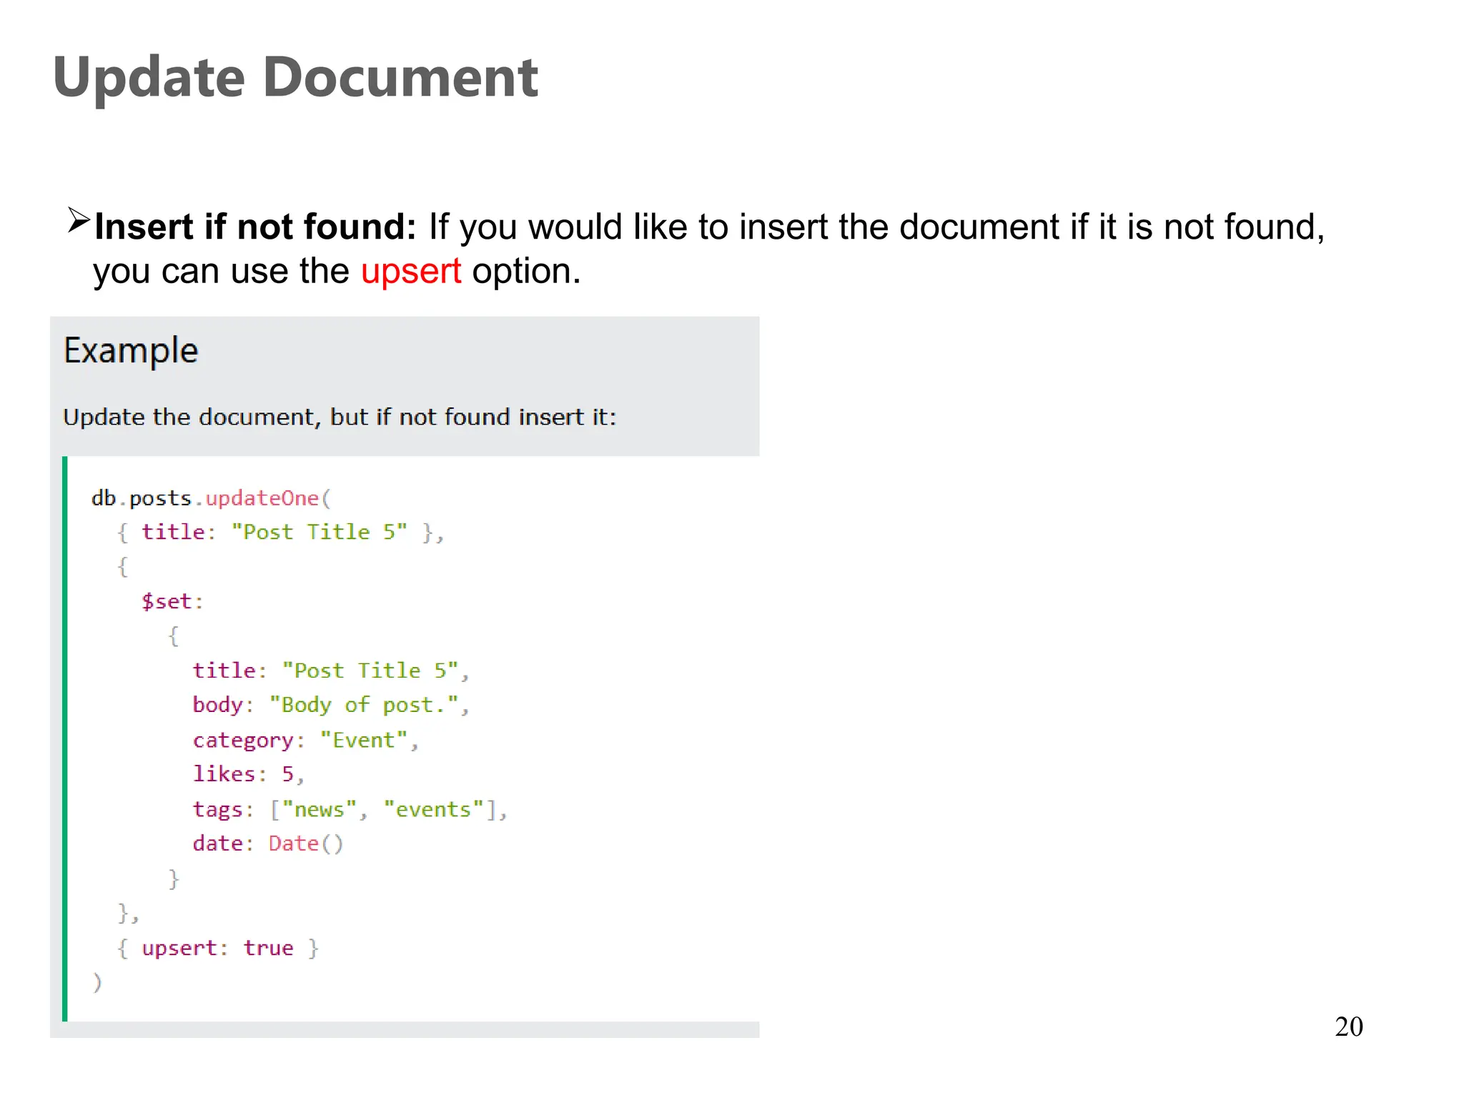The width and height of the screenshot is (1464, 1098).
Task: Click the slide page number 20
Action: point(1349,1027)
